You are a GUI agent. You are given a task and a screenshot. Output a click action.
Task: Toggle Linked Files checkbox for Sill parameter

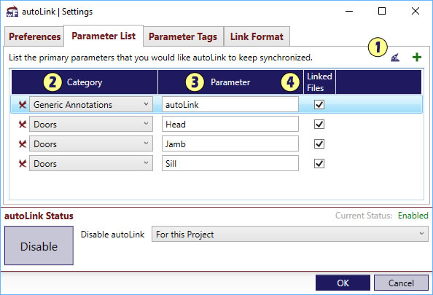pos(319,164)
